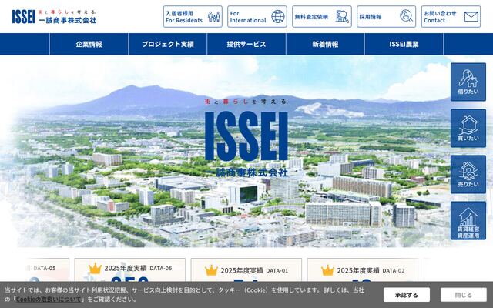
Task: Click the 売りたい handshake icon button
Action: (468, 175)
